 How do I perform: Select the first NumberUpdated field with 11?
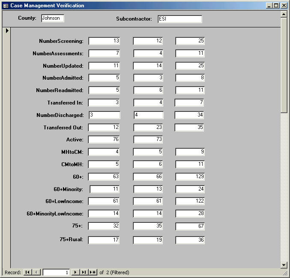(104, 66)
